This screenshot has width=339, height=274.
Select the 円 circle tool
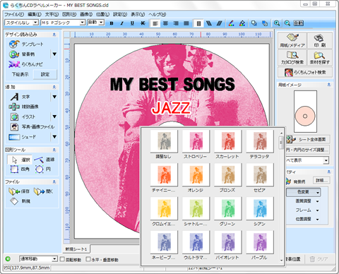pos(43,169)
